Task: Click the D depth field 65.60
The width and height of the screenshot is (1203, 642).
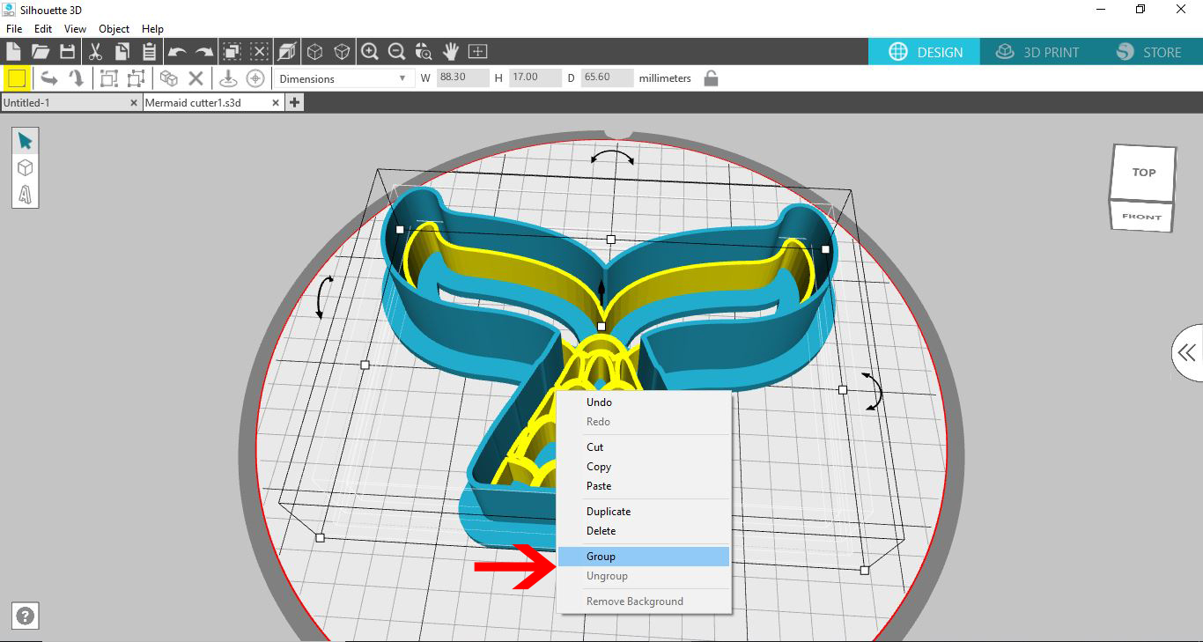Action: click(607, 77)
